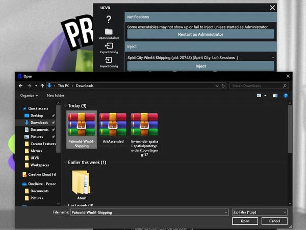Toggle the preview pane icon
Image resolution: width=306 pixels, height=230 pixels.
click(x=275, y=96)
